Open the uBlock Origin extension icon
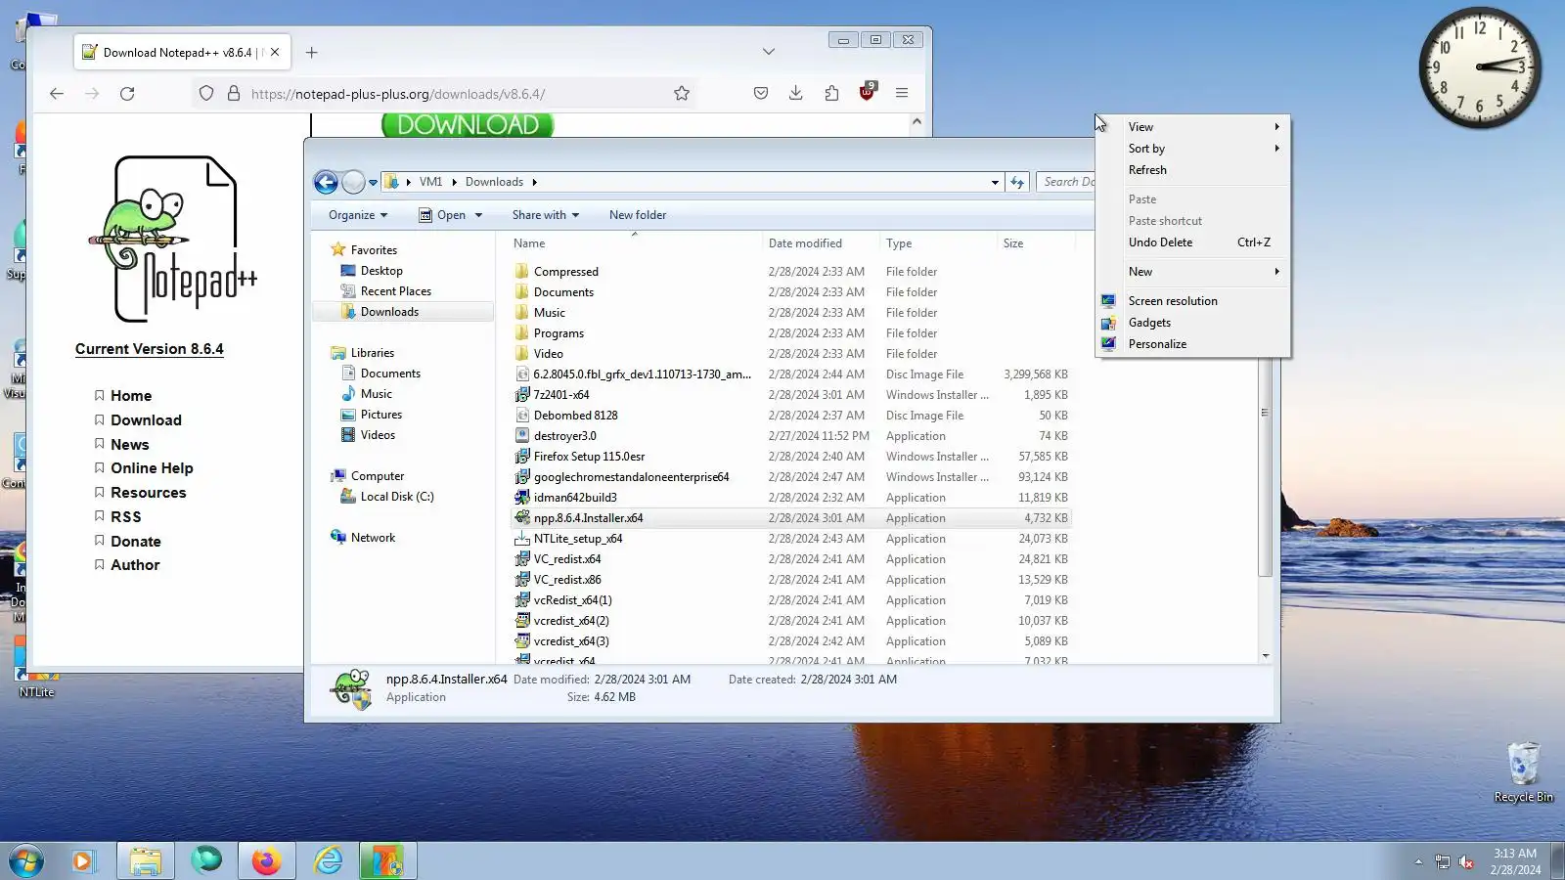The image size is (1565, 880). coord(867,92)
